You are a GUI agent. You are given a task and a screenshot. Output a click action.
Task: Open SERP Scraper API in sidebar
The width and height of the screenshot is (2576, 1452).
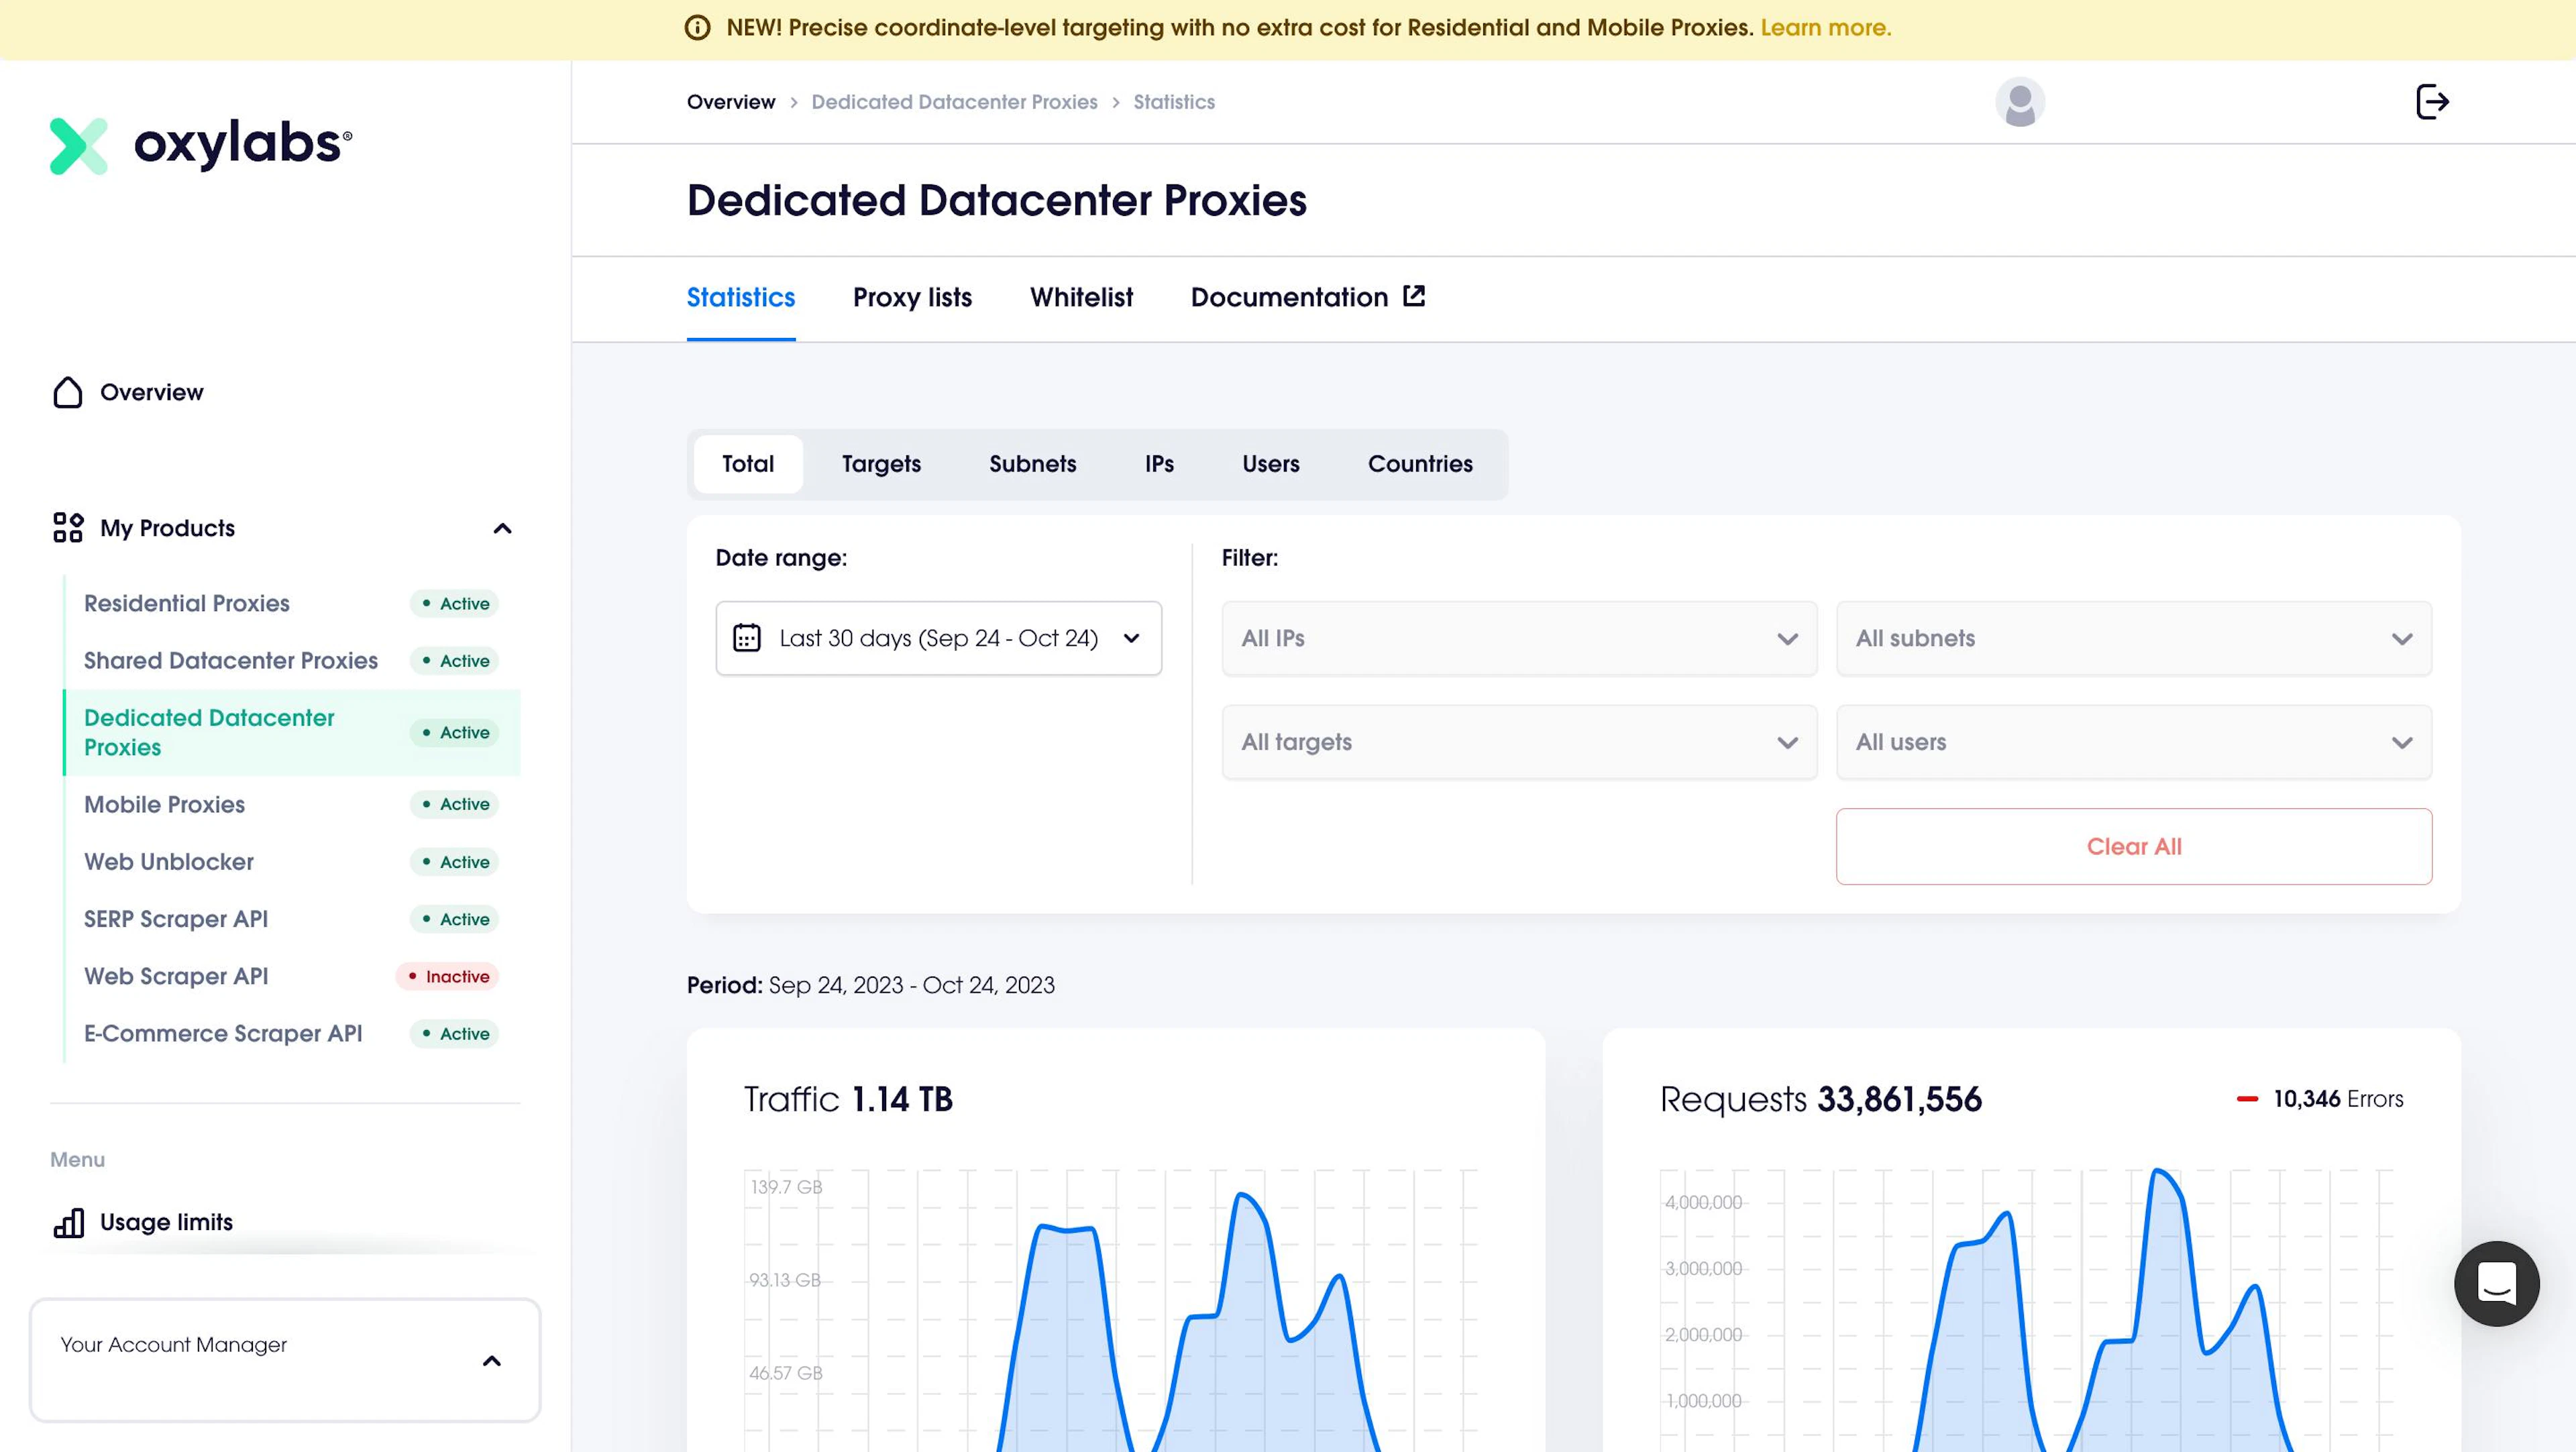pyautogui.click(x=176, y=918)
